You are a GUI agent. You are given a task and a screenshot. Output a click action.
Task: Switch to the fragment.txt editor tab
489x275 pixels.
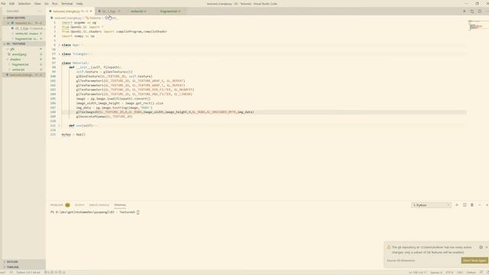[x=170, y=11]
